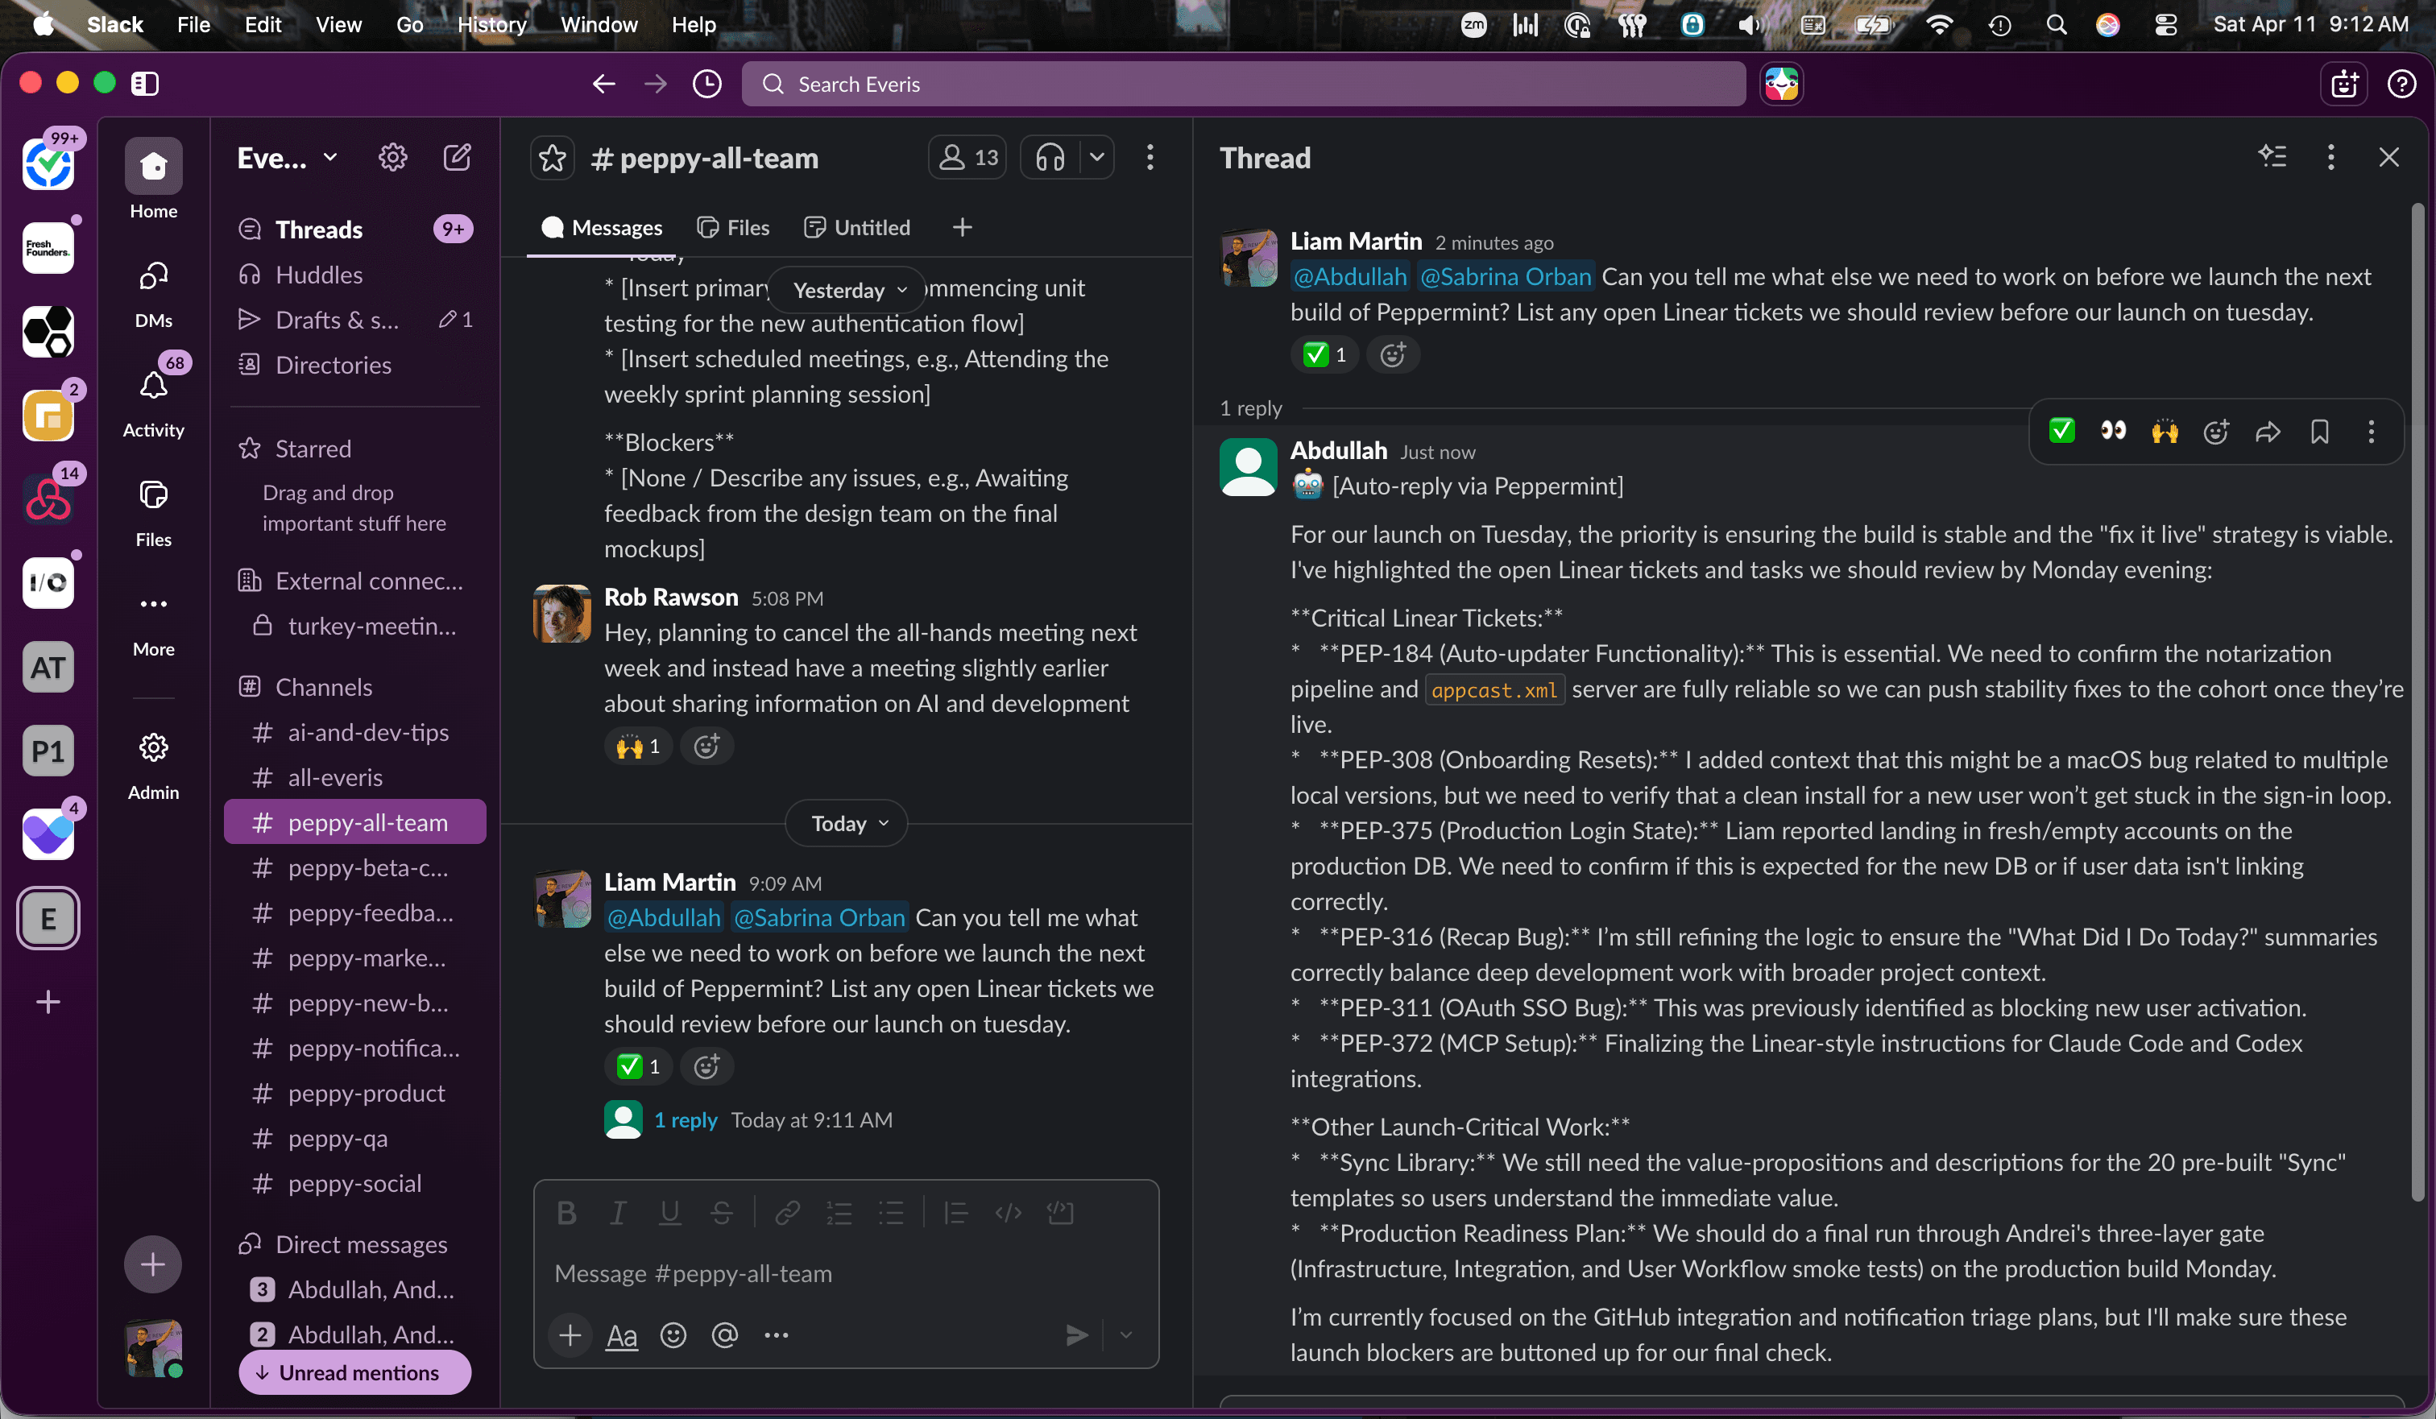Open the History menu in the menu bar

tap(492, 24)
